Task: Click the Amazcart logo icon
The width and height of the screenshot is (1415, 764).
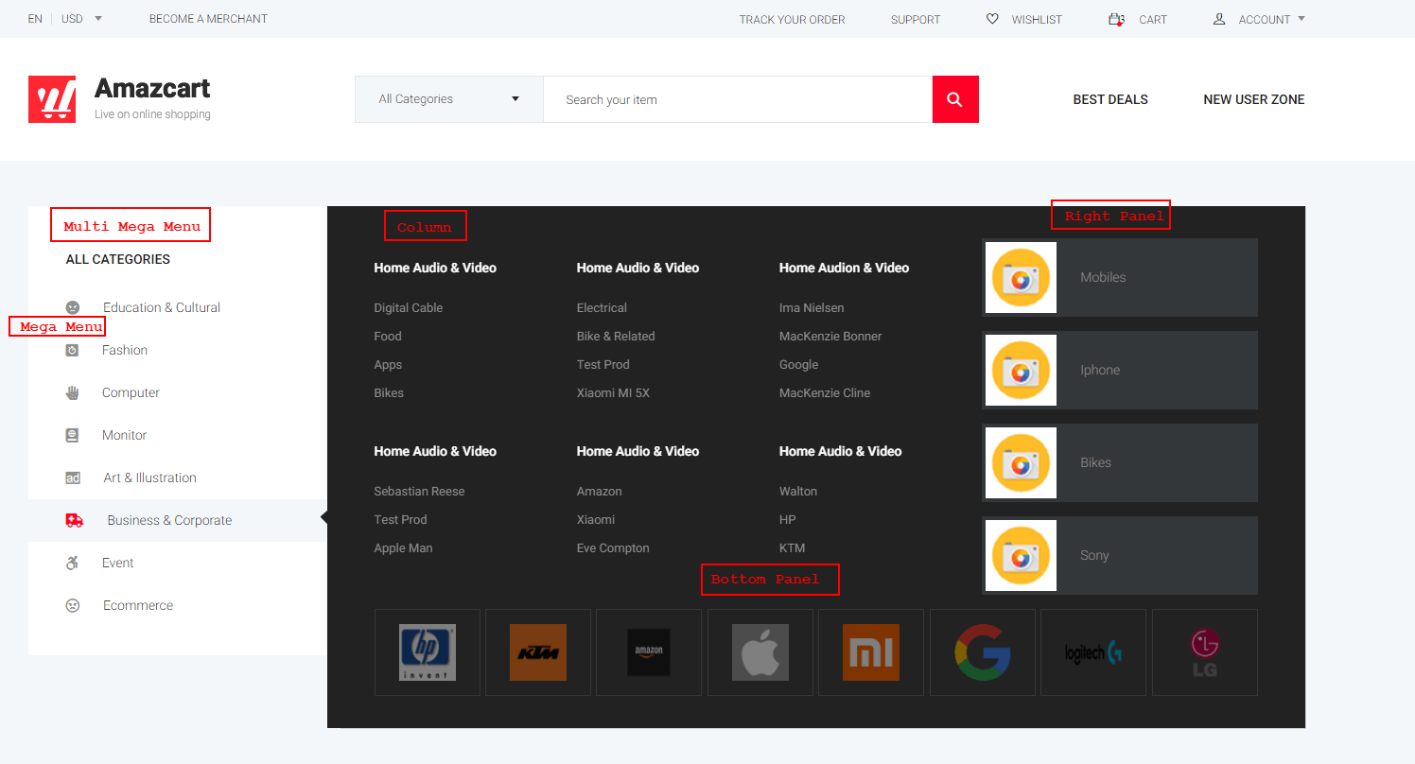Action: point(52,99)
